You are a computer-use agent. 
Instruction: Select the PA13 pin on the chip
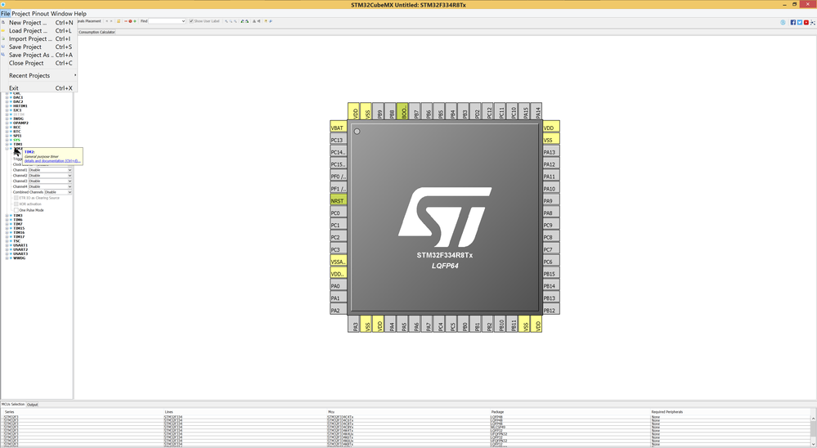point(550,151)
